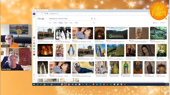Click the blue magnifier search button
Image resolution: width=170 pixels, height=95 pixels.
[x=95, y=19]
